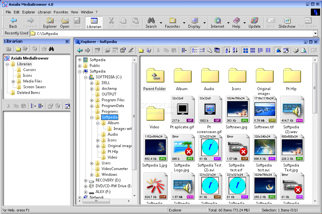Open the Display button dropdown arrow
The width and height of the screenshot is (322, 214).
tap(204, 23)
